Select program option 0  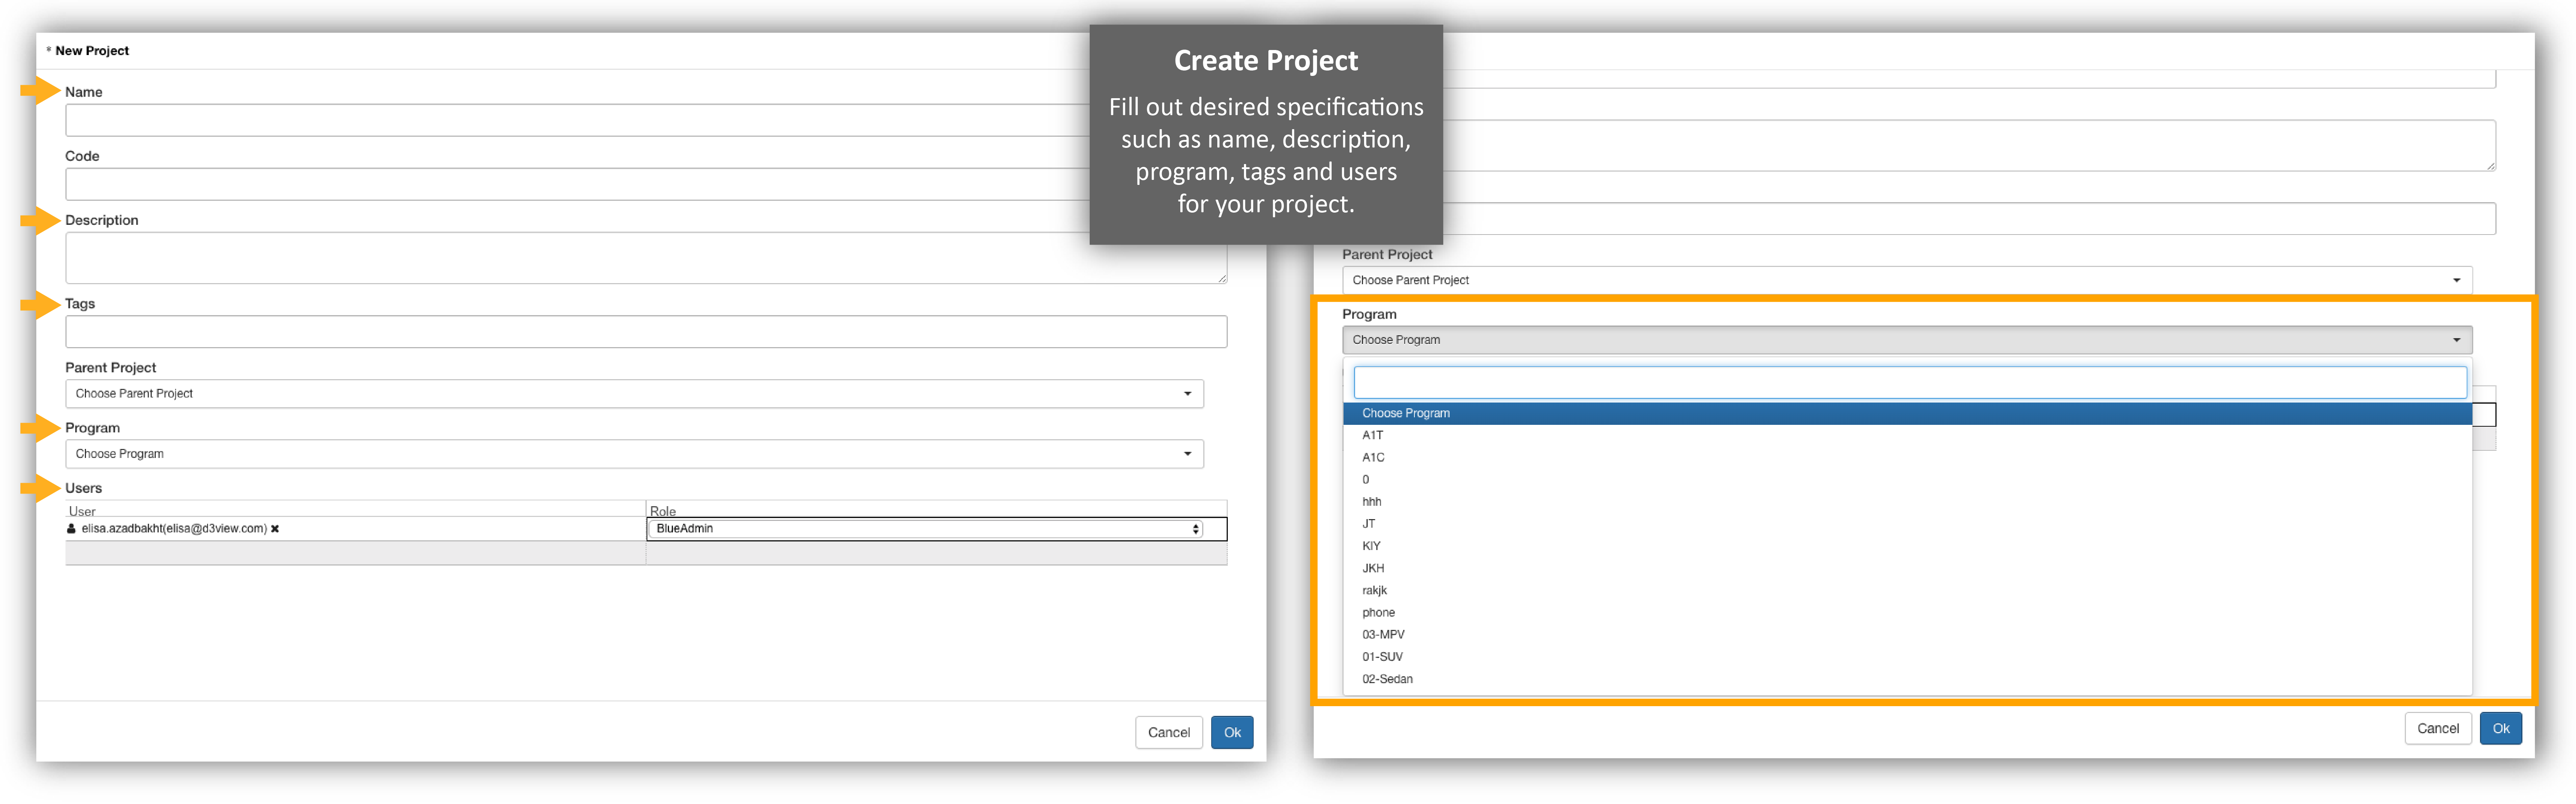[x=1907, y=479]
